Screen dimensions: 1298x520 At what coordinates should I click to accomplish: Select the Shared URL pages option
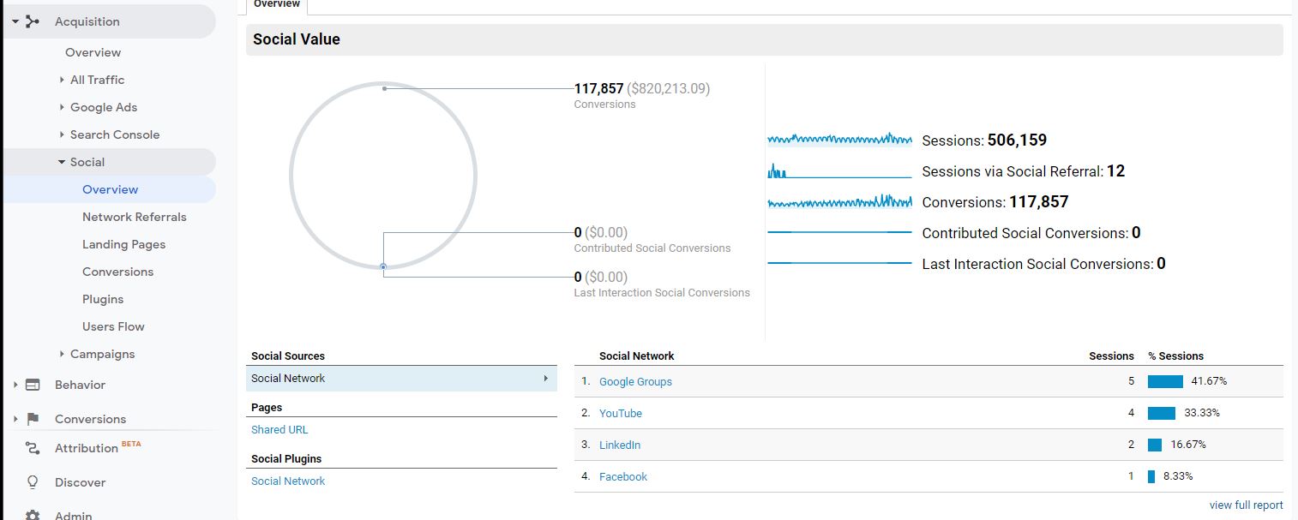pyautogui.click(x=279, y=430)
